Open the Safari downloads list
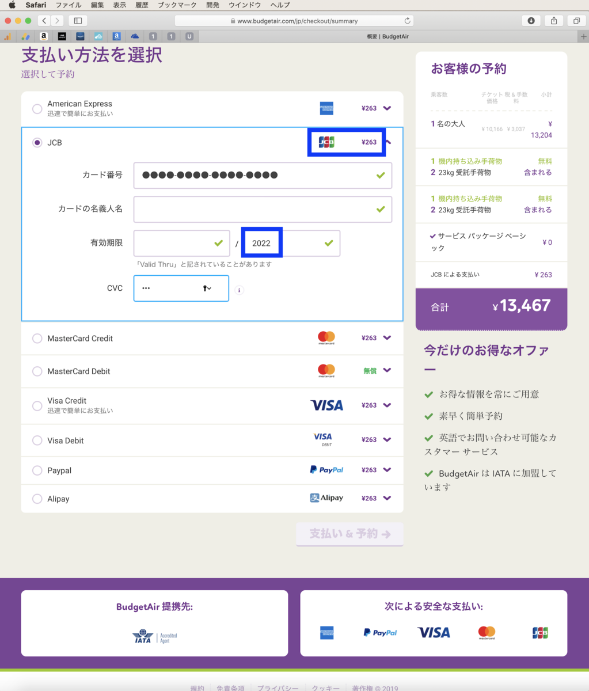The height and width of the screenshot is (691, 589). coord(531,21)
